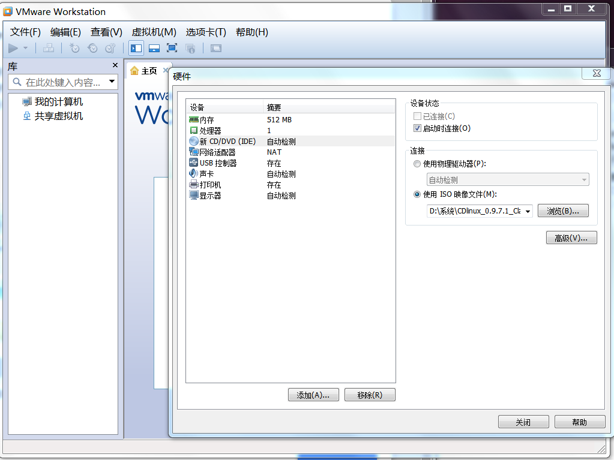Image resolution: width=614 pixels, height=460 pixels.
Task: Click the 浏览(B)... button
Action: click(x=563, y=211)
